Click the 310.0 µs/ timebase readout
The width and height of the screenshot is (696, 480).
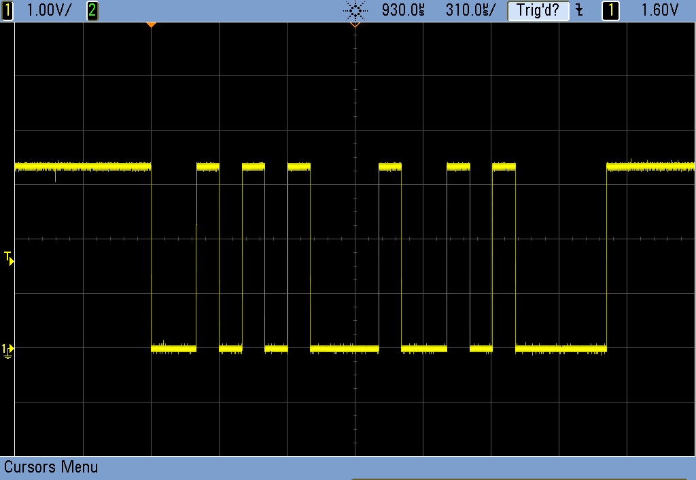click(x=471, y=10)
